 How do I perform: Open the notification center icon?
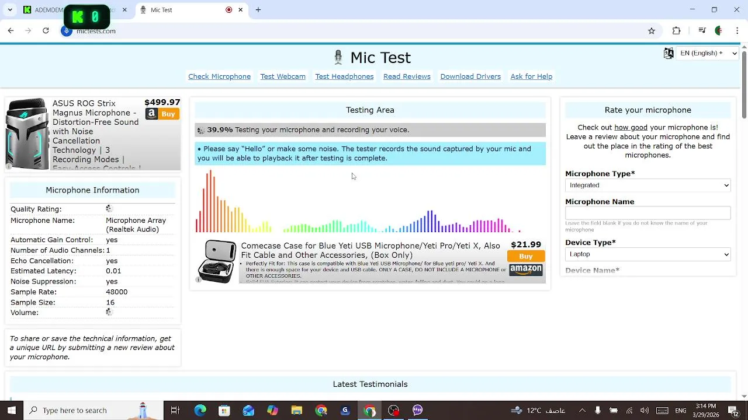(x=732, y=410)
